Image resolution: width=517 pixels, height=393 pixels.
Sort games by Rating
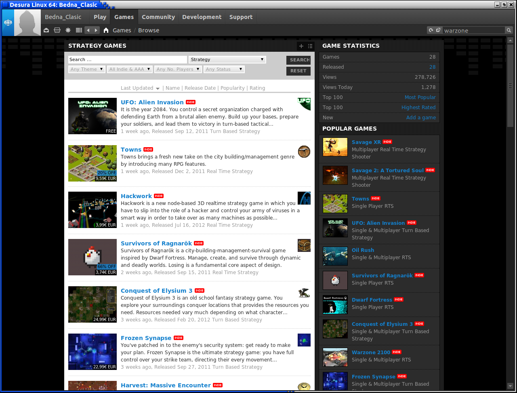[x=257, y=88]
